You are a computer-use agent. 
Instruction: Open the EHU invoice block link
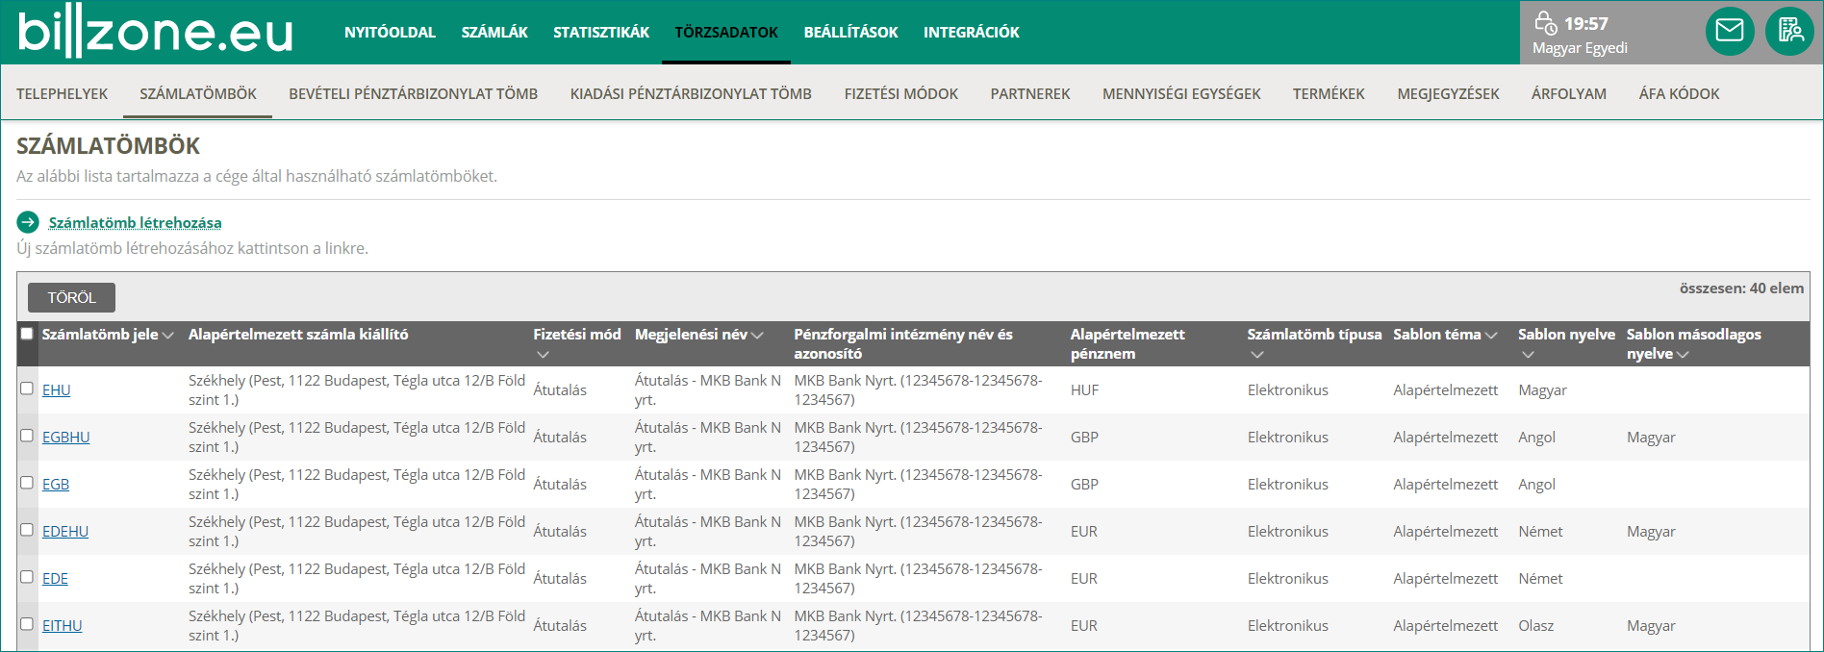tap(57, 389)
